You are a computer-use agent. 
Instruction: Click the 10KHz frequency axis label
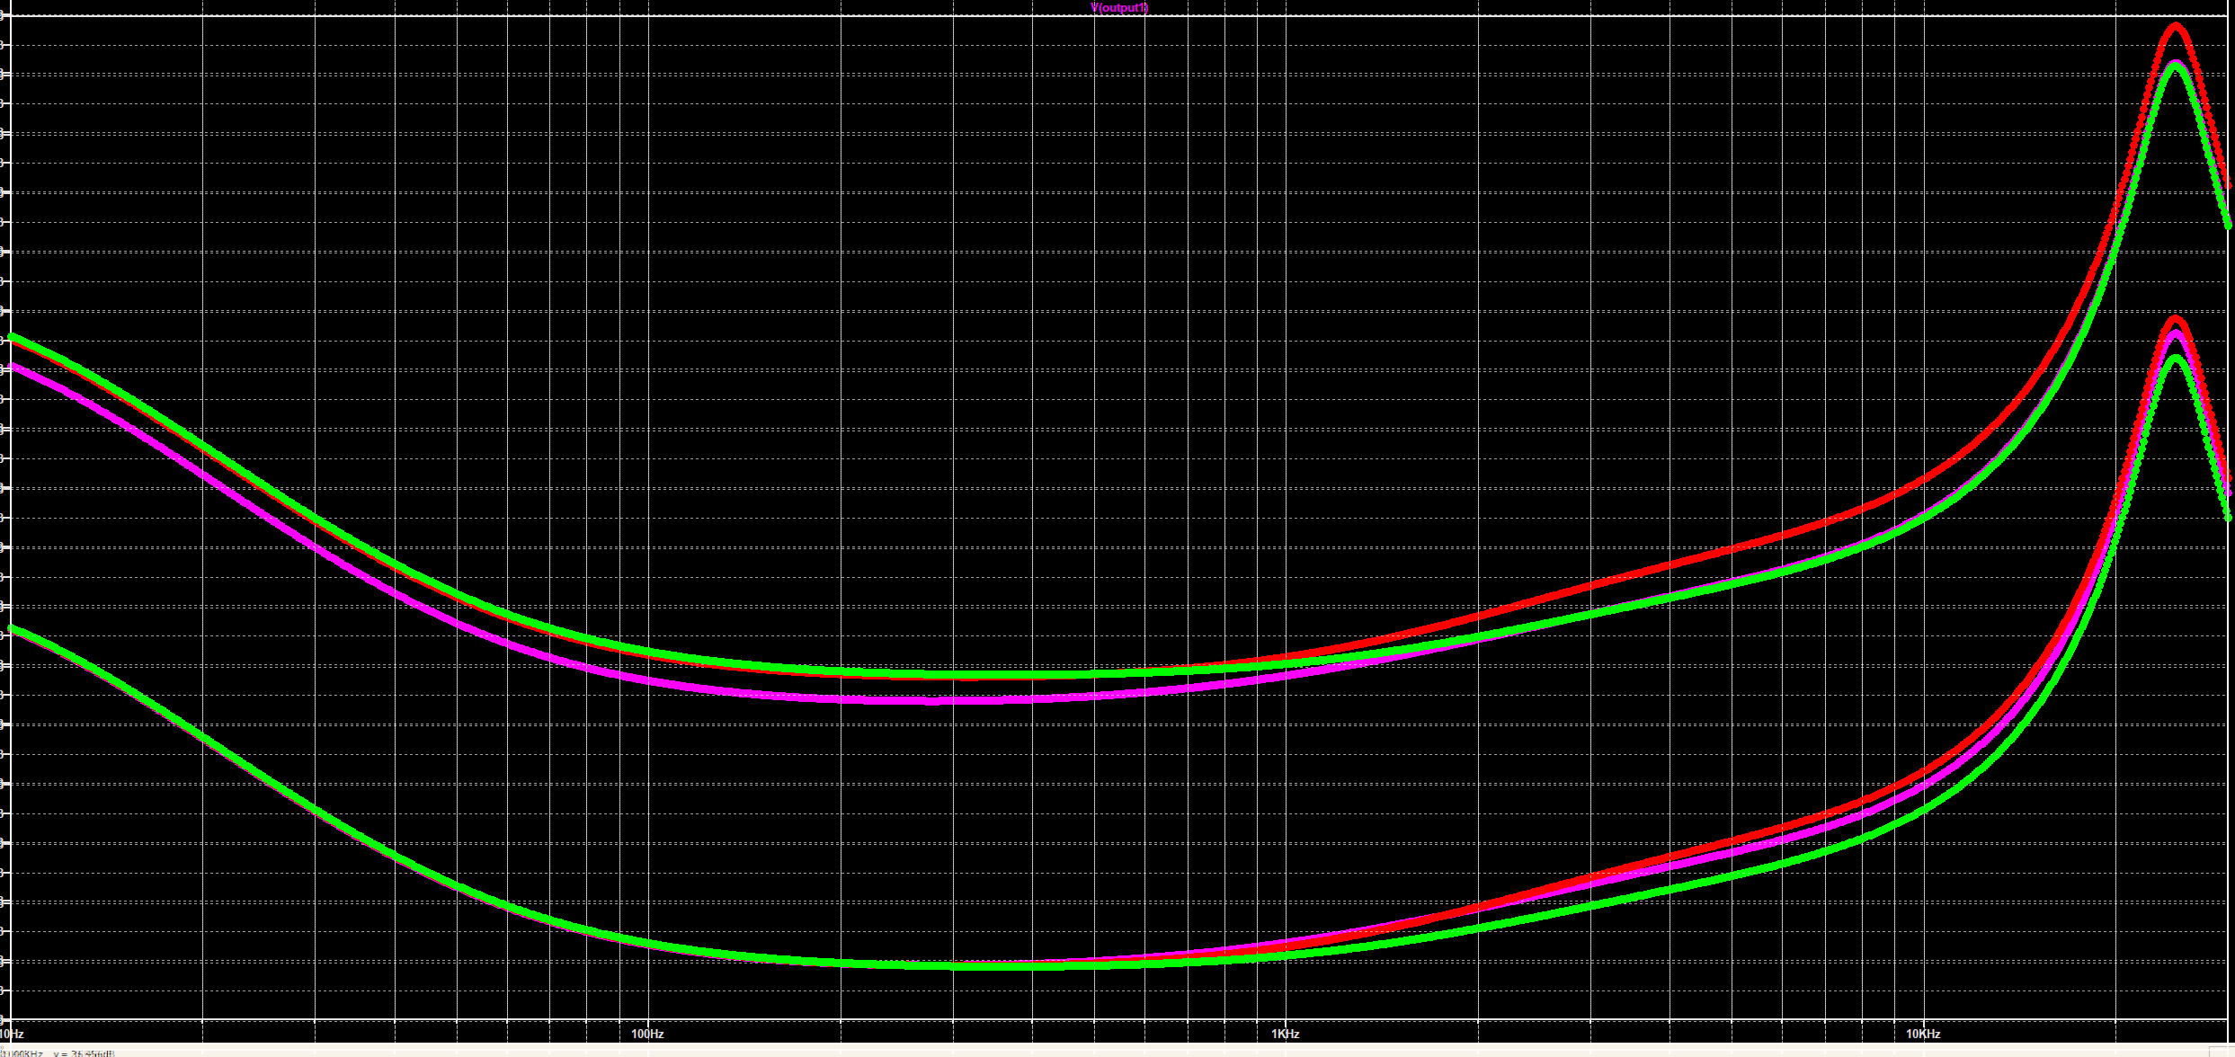click(x=1923, y=1034)
